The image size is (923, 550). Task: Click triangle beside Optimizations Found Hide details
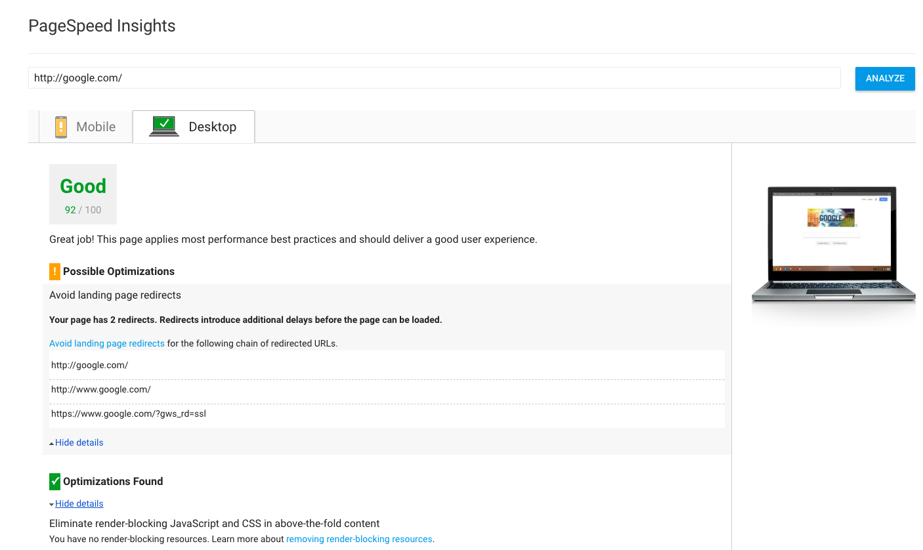point(52,505)
